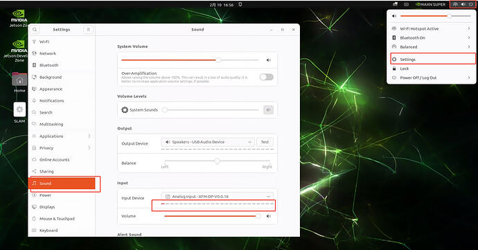Click the clock date in top bar
This screenshot has width=478, height=250.
(222, 5)
